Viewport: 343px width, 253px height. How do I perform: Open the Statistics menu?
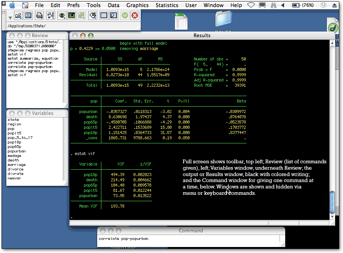pos(167,5)
